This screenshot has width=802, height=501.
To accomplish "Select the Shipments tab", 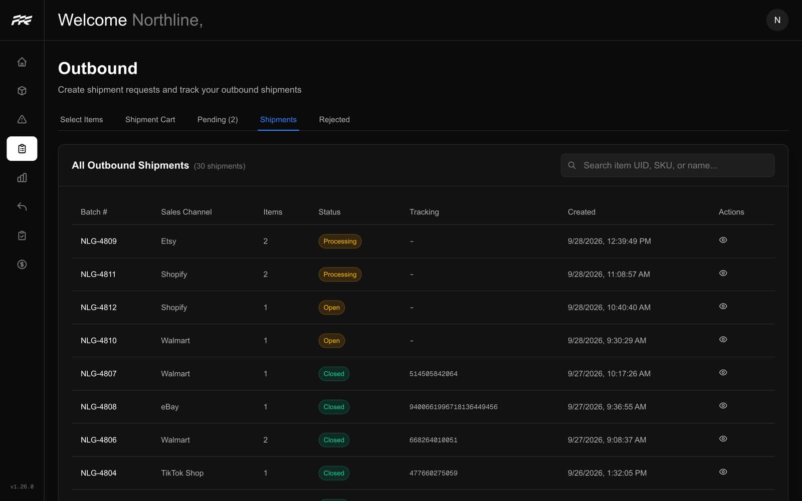I will coord(278,120).
